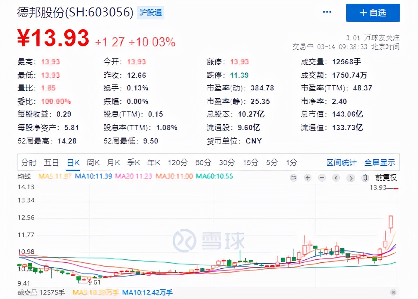Switch to the 五日 tab
Image resolution: width=418 pixels, height=299 pixels.
[x=51, y=162]
